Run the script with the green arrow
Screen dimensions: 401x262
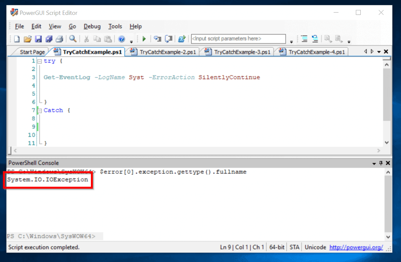point(144,39)
